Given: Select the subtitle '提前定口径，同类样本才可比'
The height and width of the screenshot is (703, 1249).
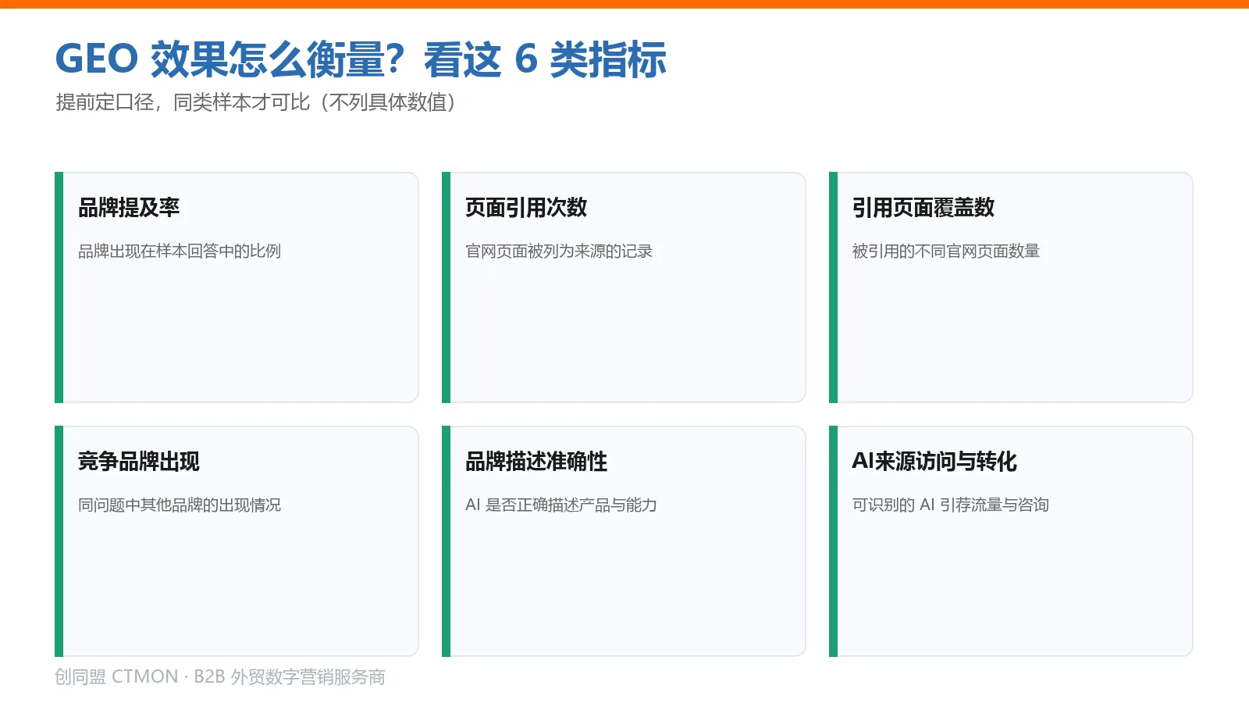Looking at the screenshot, I should click(183, 102).
